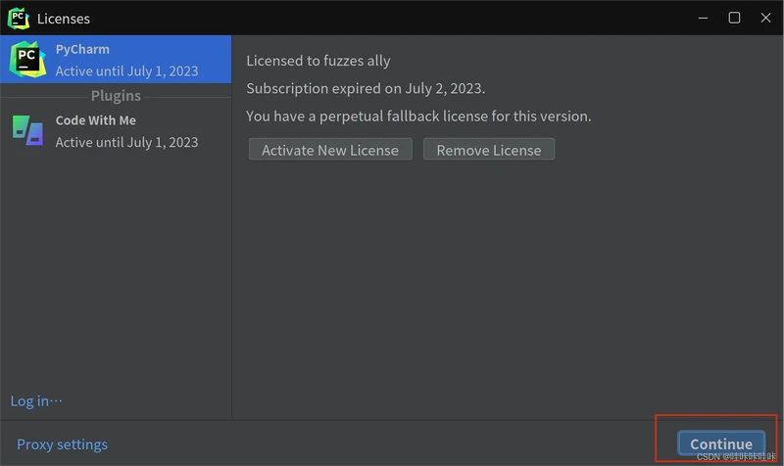The width and height of the screenshot is (784, 466).
Task: Click PyCharm's "Active until July 1, 2023" status
Action: pos(126,70)
